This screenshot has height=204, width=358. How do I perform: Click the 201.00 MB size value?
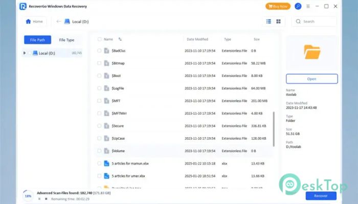coord(259,101)
